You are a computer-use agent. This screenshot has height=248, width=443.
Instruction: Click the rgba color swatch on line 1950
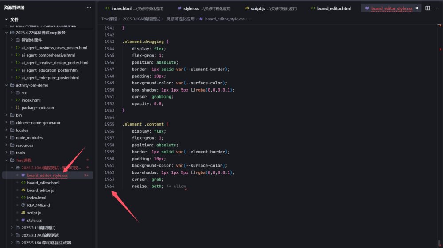click(x=193, y=90)
